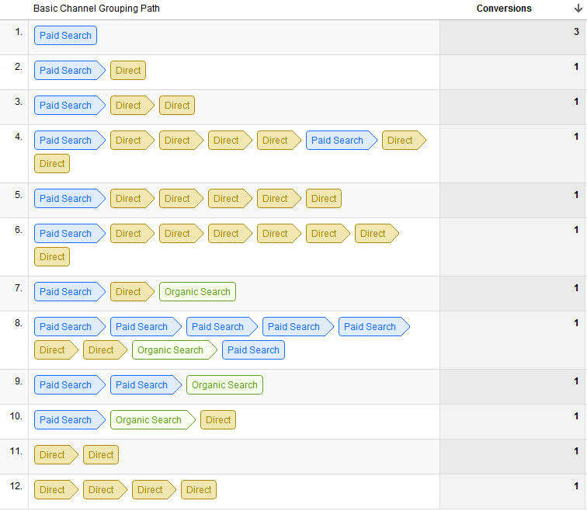Viewport: 587px width, 511px height.
Task: Select the Basic Channel Grouping Path header
Action: pyautogui.click(x=96, y=9)
